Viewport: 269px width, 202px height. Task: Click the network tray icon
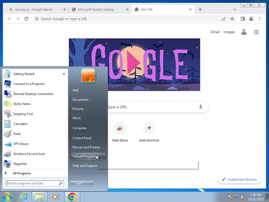pos(236,197)
